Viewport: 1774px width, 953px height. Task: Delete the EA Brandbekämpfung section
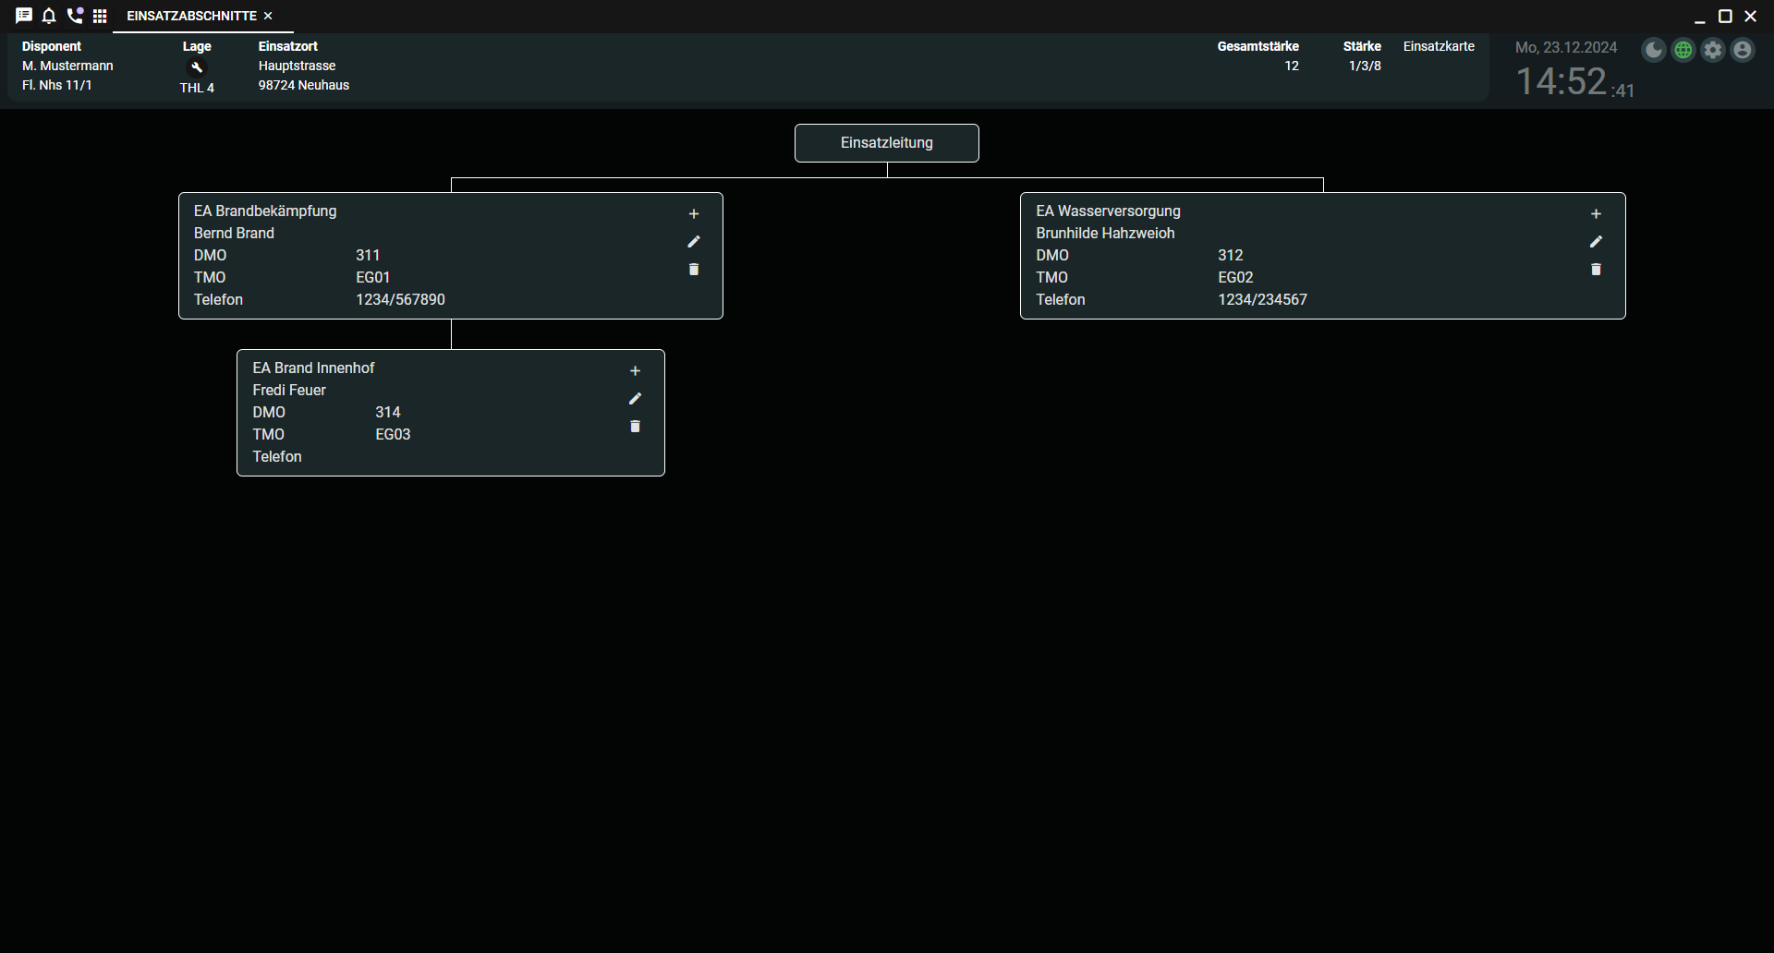(x=694, y=270)
